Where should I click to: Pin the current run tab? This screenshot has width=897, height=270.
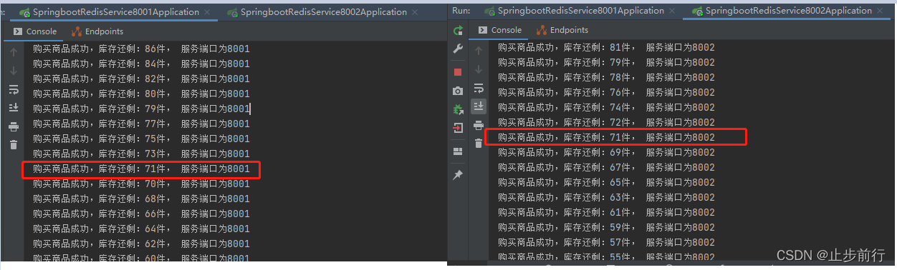point(459,174)
